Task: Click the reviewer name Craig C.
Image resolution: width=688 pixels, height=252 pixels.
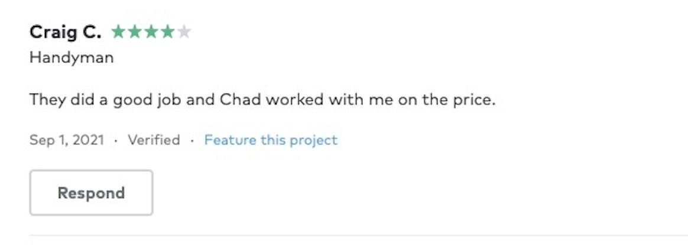Action: click(65, 32)
